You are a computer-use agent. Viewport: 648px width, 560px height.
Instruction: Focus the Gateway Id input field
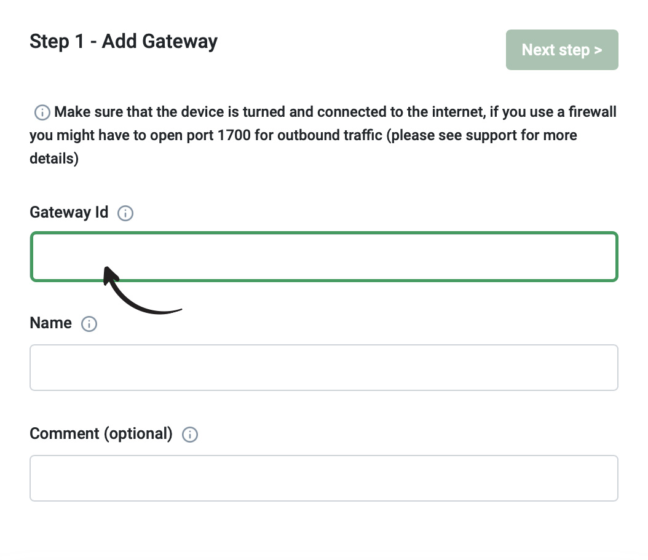pyautogui.click(x=324, y=257)
